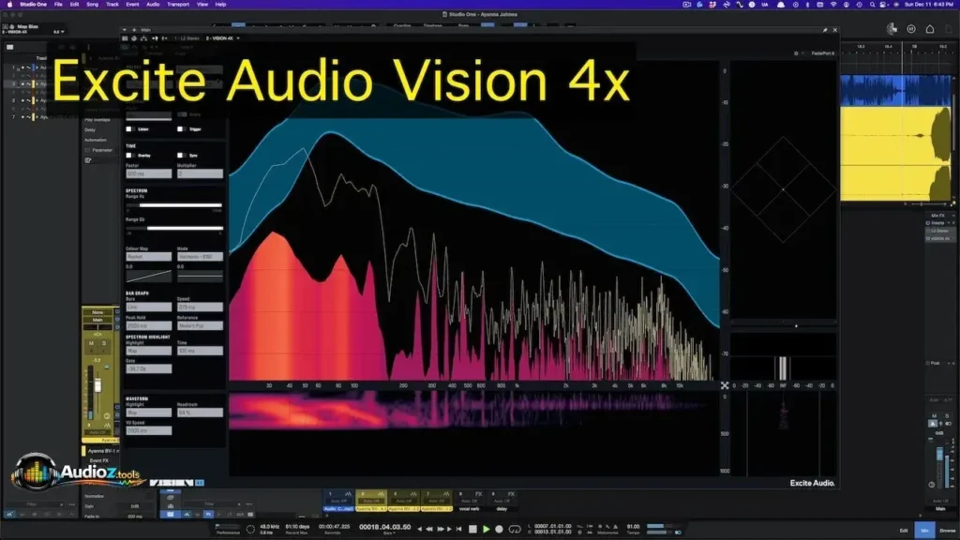Open the Song menu in the menu bar

(92, 4)
